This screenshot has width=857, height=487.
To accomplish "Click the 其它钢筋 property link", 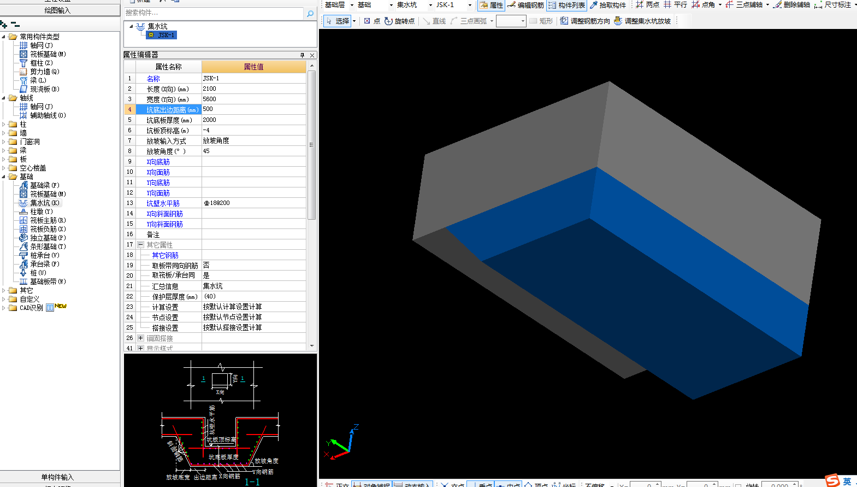I will point(165,255).
